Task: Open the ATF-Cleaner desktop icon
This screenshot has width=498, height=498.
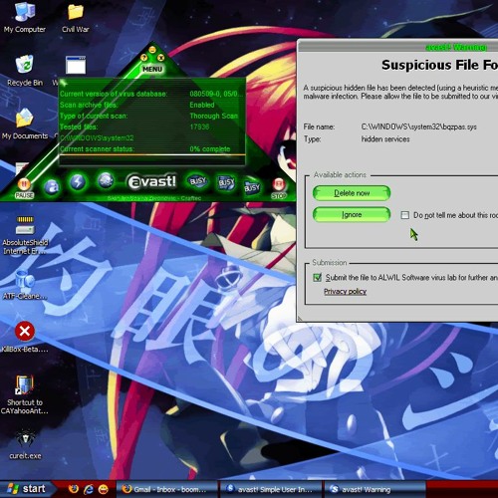Action: 25,285
